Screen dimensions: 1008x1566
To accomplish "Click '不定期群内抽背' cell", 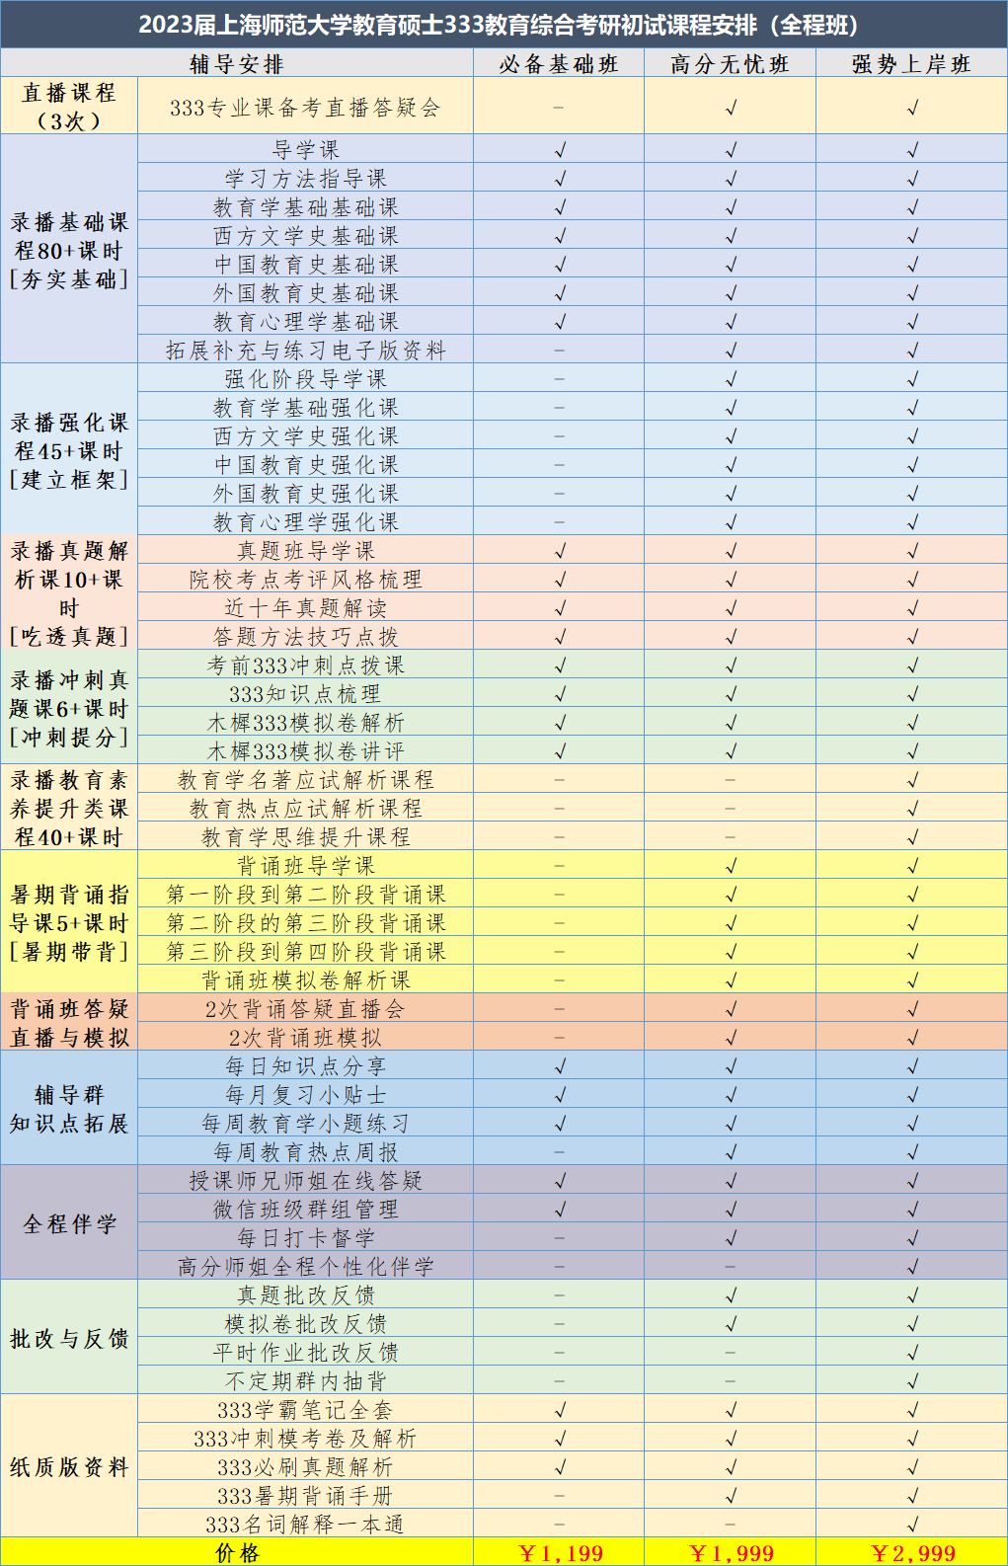I will [305, 1381].
